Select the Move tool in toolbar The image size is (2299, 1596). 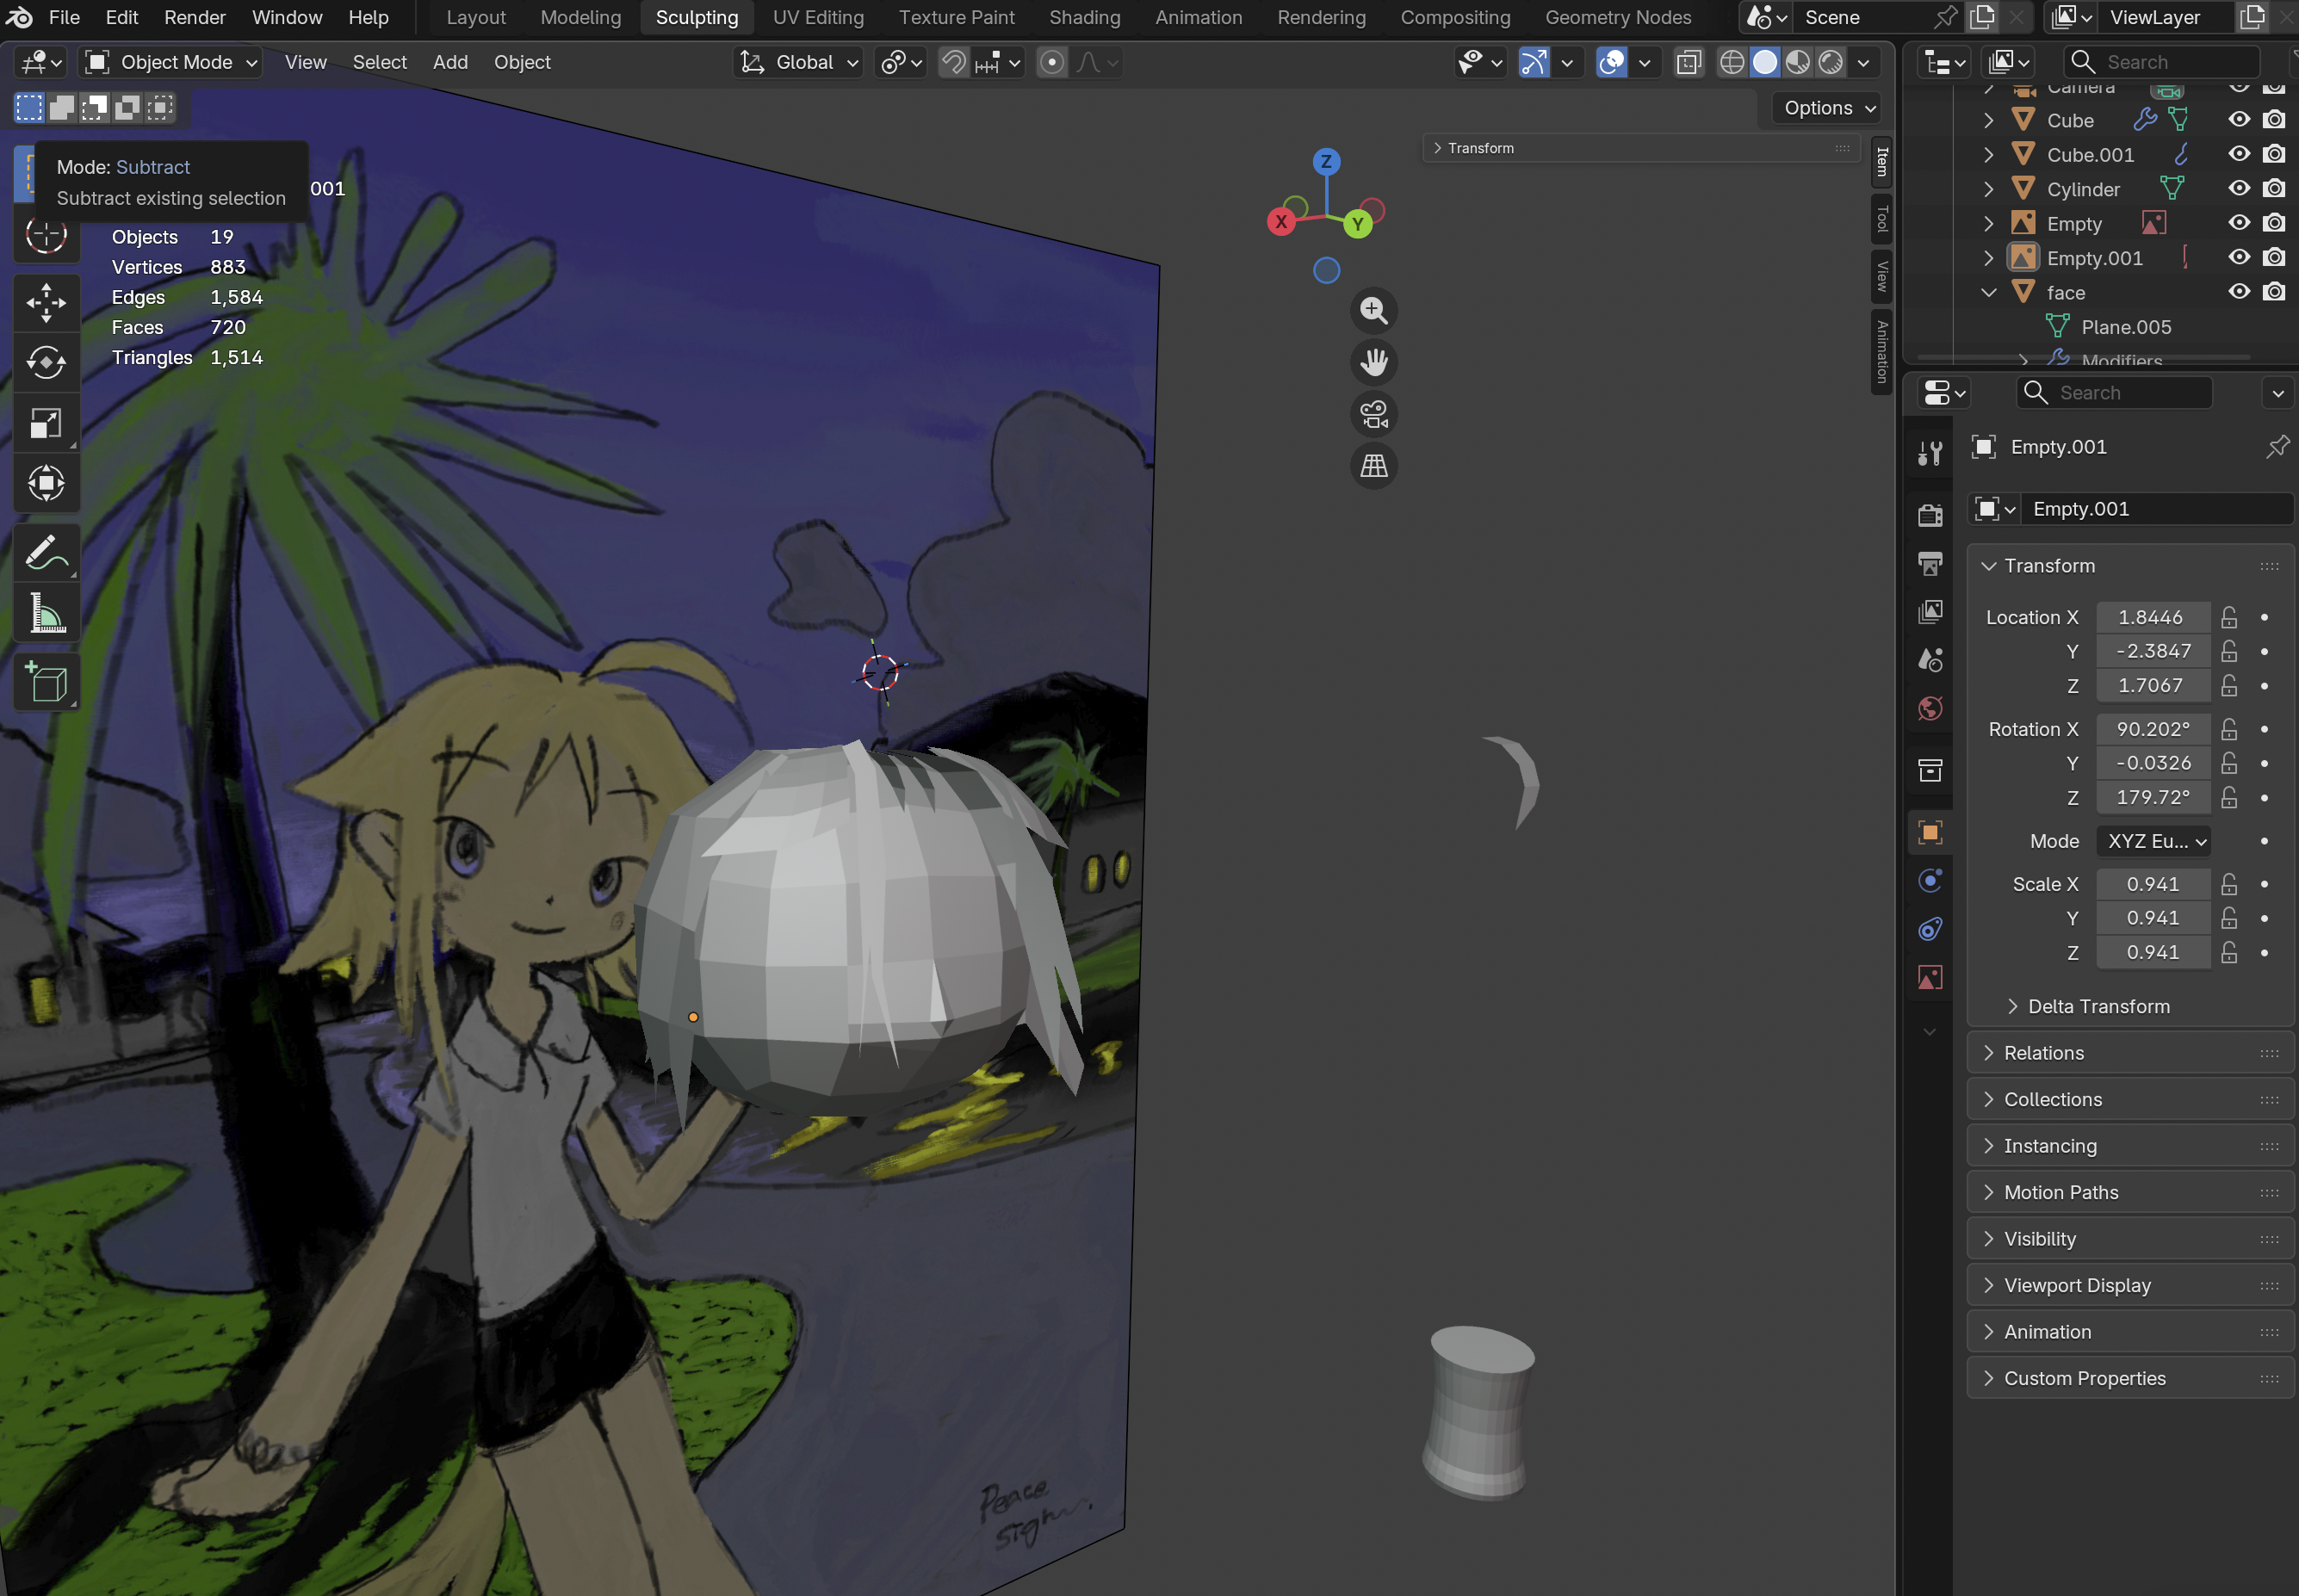click(46, 302)
